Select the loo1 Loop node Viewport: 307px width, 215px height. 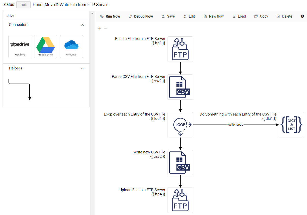180,125
